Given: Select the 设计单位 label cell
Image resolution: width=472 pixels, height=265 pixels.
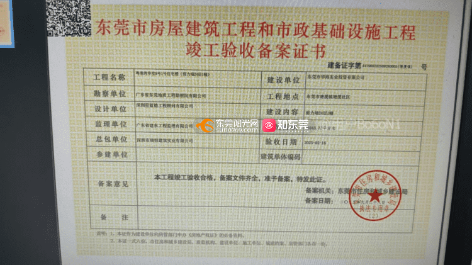Looking at the screenshot, I should 110,108.
